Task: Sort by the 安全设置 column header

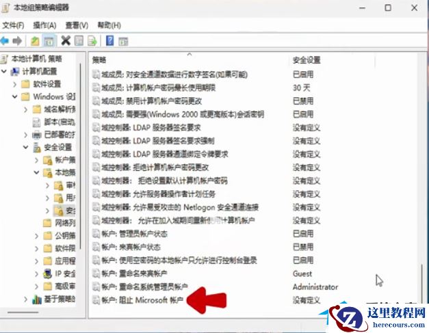Action: tap(307, 60)
